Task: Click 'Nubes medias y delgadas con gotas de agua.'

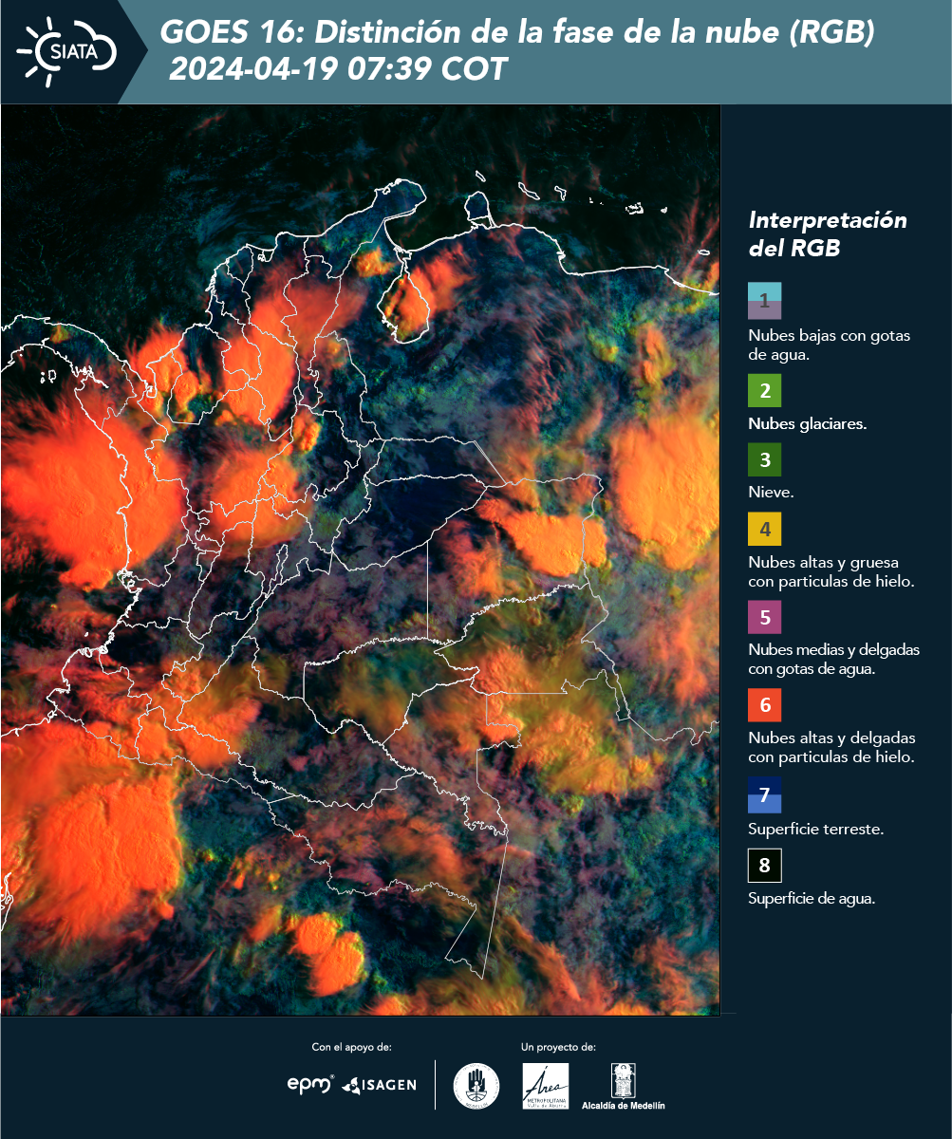Action: click(x=833, y=660)
